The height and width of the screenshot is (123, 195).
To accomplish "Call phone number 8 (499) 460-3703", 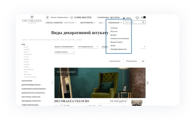I will tap(83, 17).
